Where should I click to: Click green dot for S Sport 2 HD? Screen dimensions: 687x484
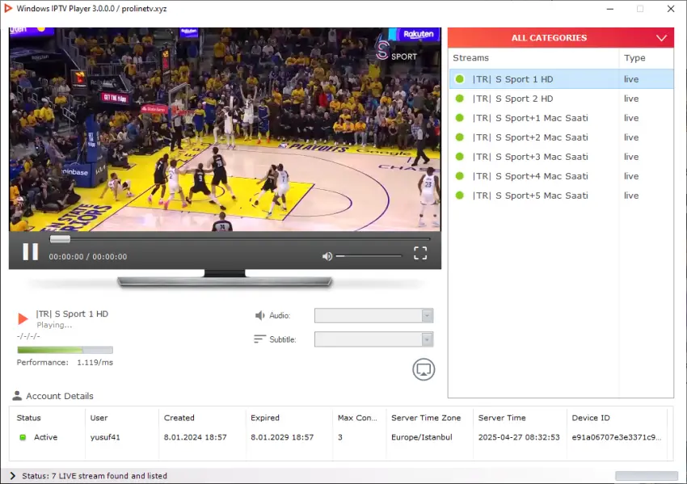[460, 99]
